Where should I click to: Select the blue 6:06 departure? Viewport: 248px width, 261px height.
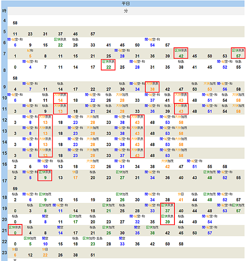coord(15,45)
